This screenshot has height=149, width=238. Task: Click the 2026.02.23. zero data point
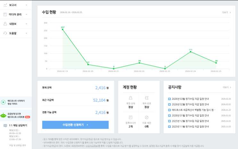point(165,69)
